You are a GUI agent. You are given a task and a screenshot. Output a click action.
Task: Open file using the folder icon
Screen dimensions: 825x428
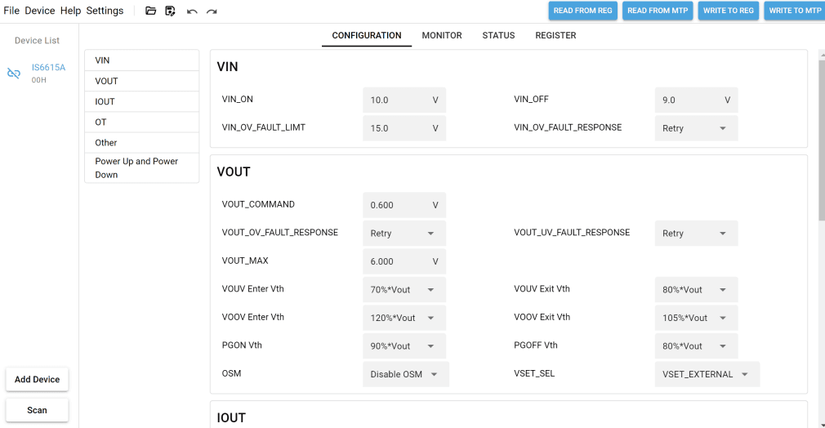(x=150, y=11)
